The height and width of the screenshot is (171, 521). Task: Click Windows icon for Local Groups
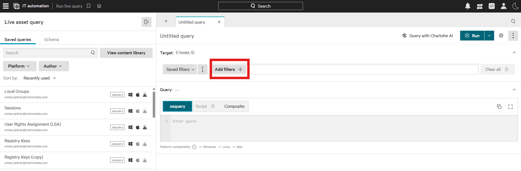tap(130, 95)
